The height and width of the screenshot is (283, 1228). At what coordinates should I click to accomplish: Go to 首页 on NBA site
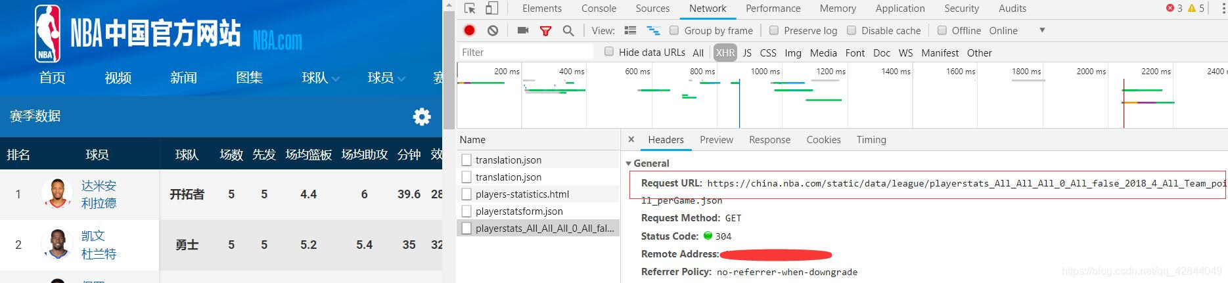(x=53, y=77)
